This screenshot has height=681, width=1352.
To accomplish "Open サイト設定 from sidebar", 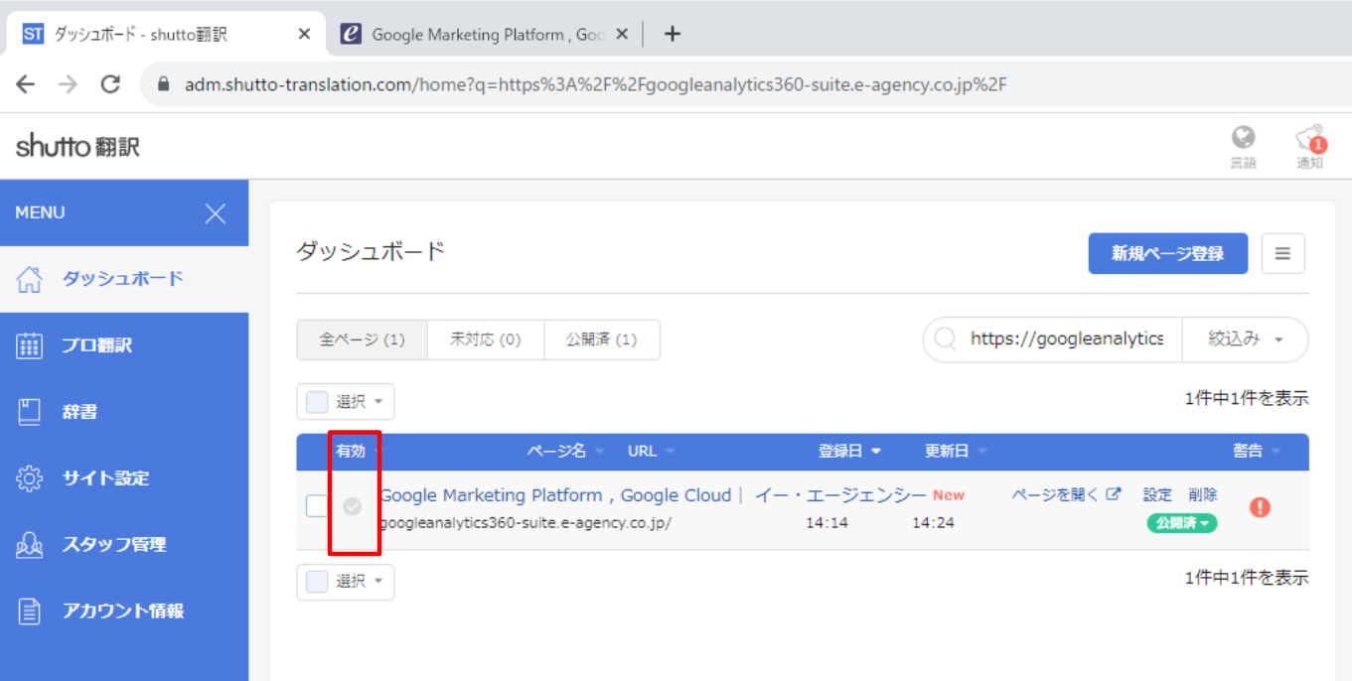I will click(124, 478).
